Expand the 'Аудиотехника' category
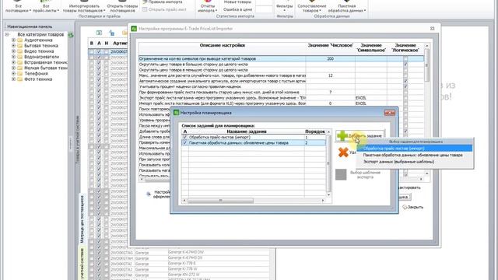Image resolution: width=498 pixels, height=280 pixels. point(13,40)
